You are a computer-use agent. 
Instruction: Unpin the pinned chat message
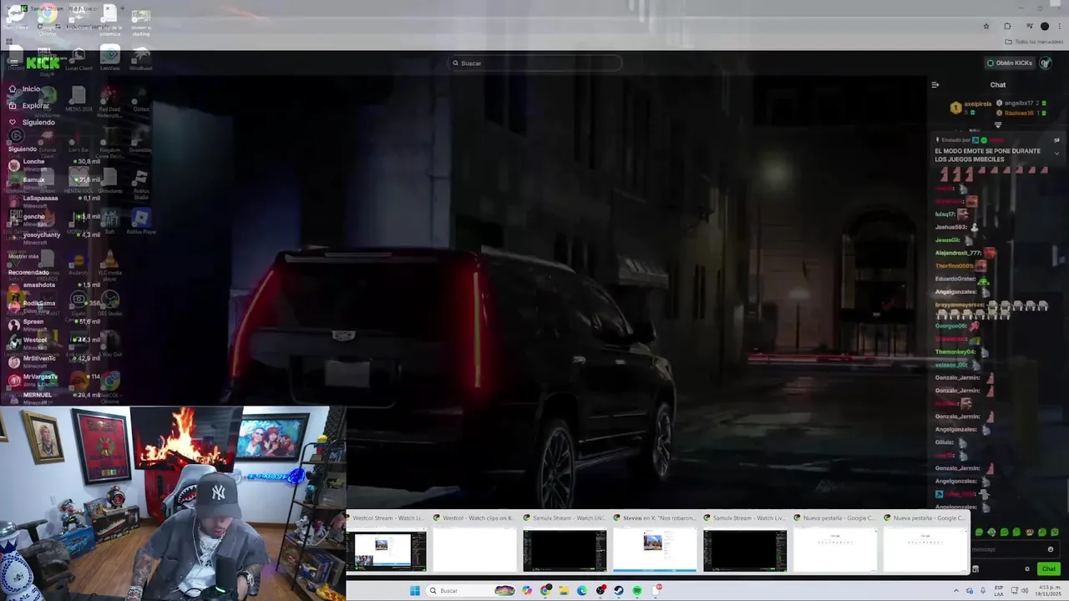[1056, 140]
